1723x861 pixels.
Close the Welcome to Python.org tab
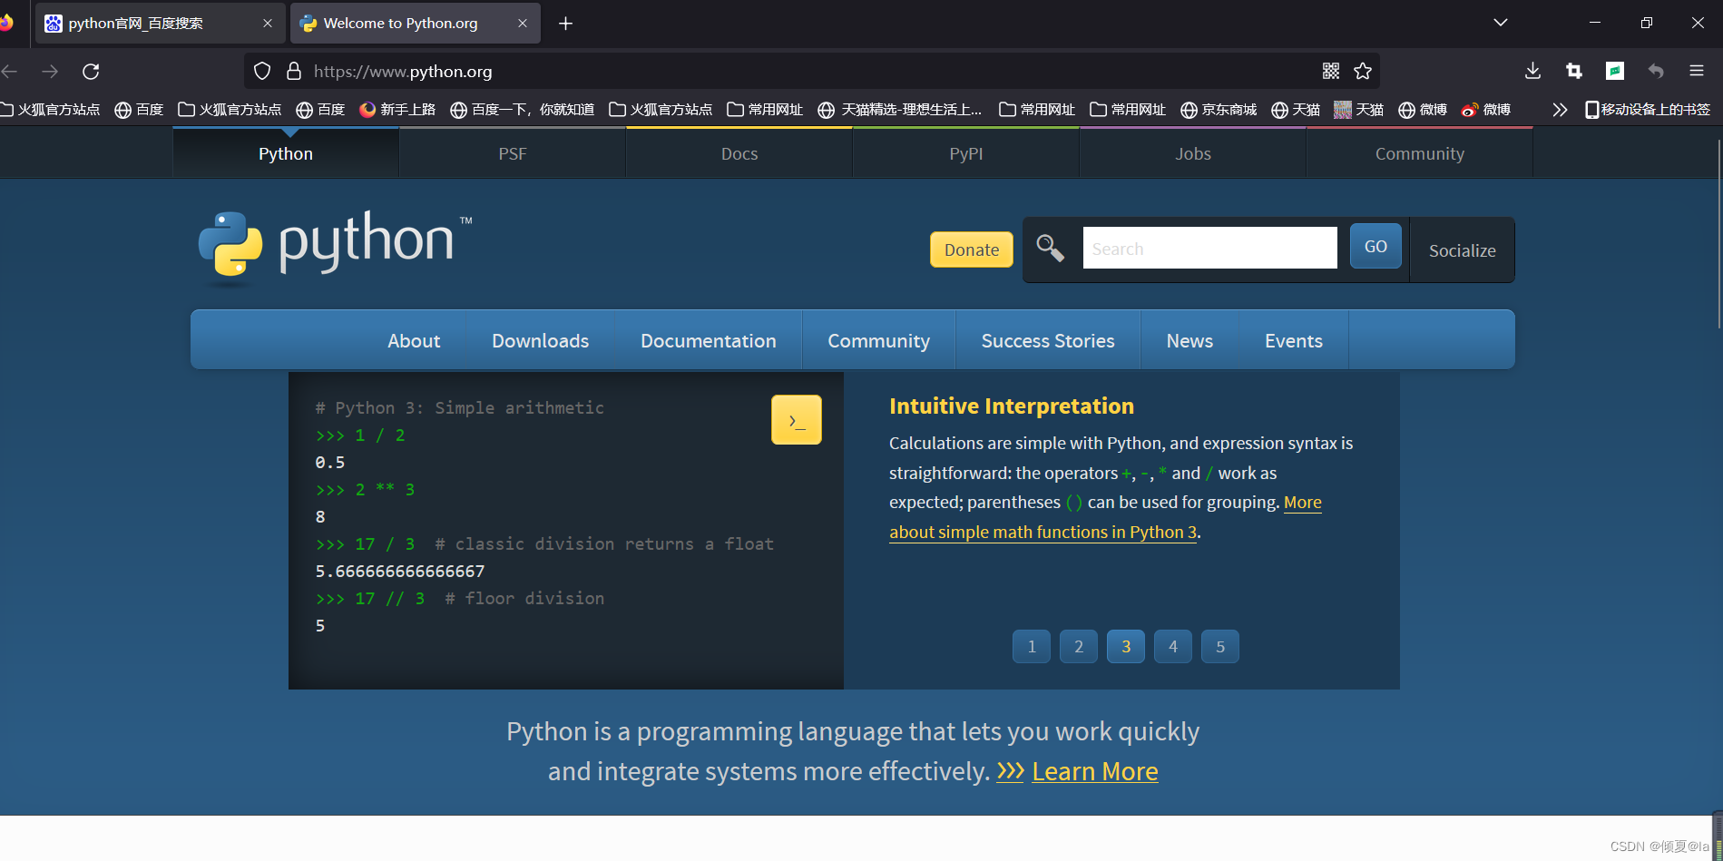pyautogui.click(x=523, y=24)
